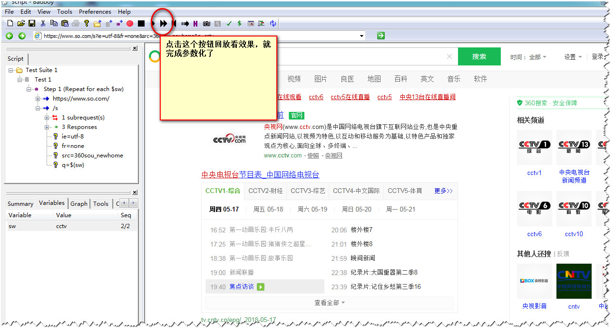Select the sw variable row
Viewport: 614px width, 331px height.
point(71,226)
